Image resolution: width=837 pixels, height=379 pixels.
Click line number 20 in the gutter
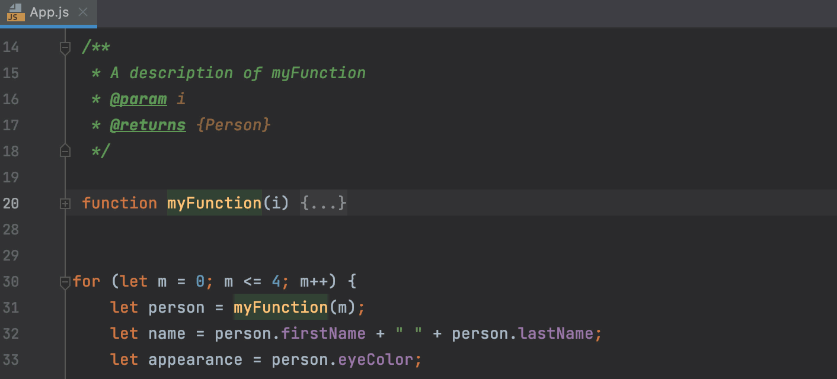(11, 203)
